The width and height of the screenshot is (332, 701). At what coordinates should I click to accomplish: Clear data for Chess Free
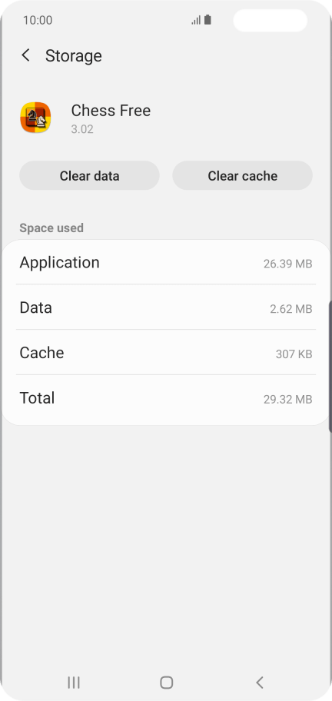coord(89,176)
